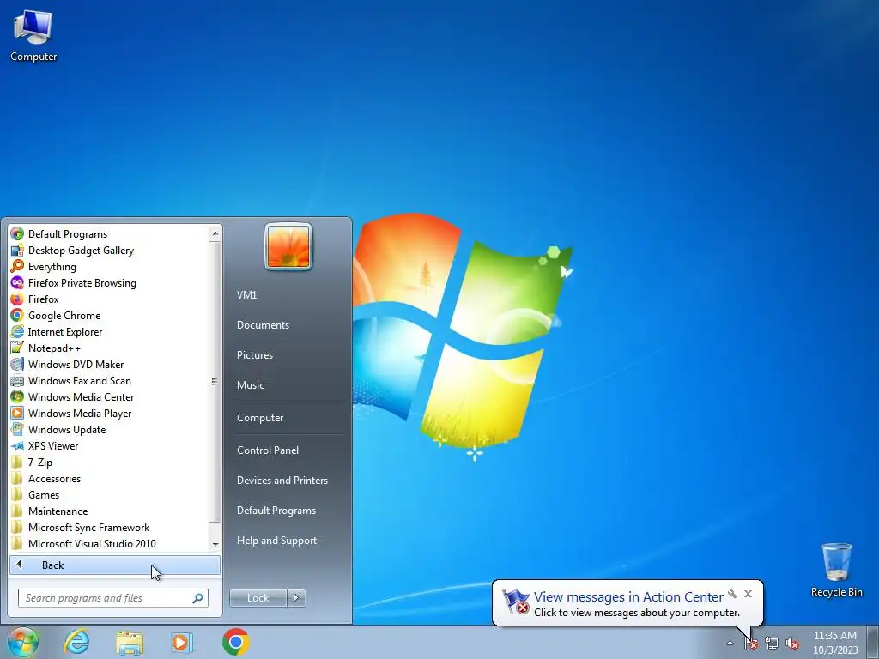Click the Start orb button
879x659 pixels.
pyautogui.click(x=23, y=642)
